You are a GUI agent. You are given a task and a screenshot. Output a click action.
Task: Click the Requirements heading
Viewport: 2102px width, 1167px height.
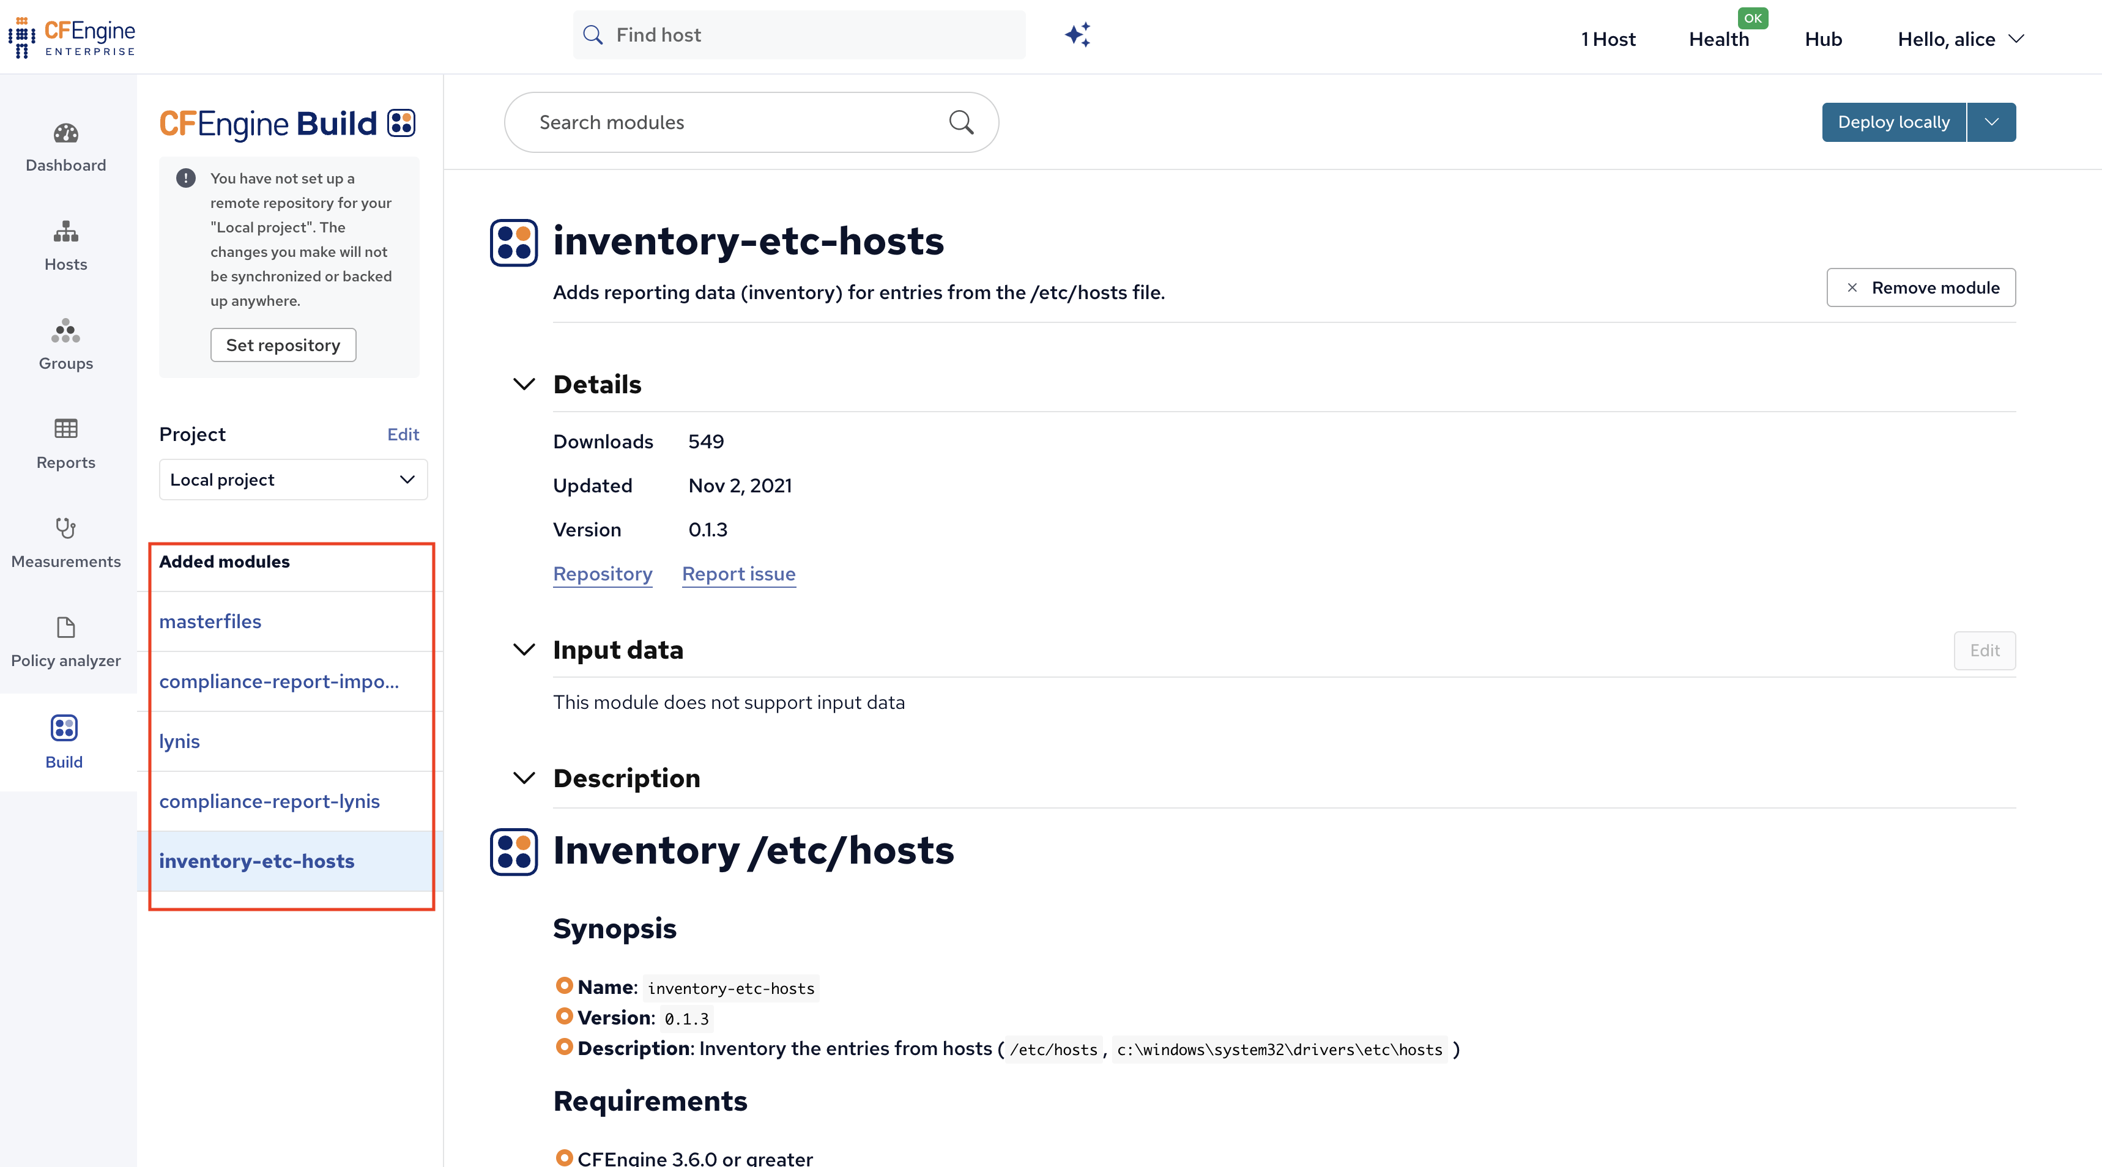(x=650, y=1101)
